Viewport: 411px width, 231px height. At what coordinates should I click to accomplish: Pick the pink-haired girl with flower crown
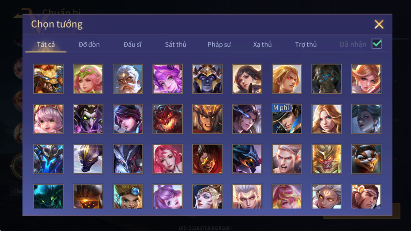tap(88, 79)
